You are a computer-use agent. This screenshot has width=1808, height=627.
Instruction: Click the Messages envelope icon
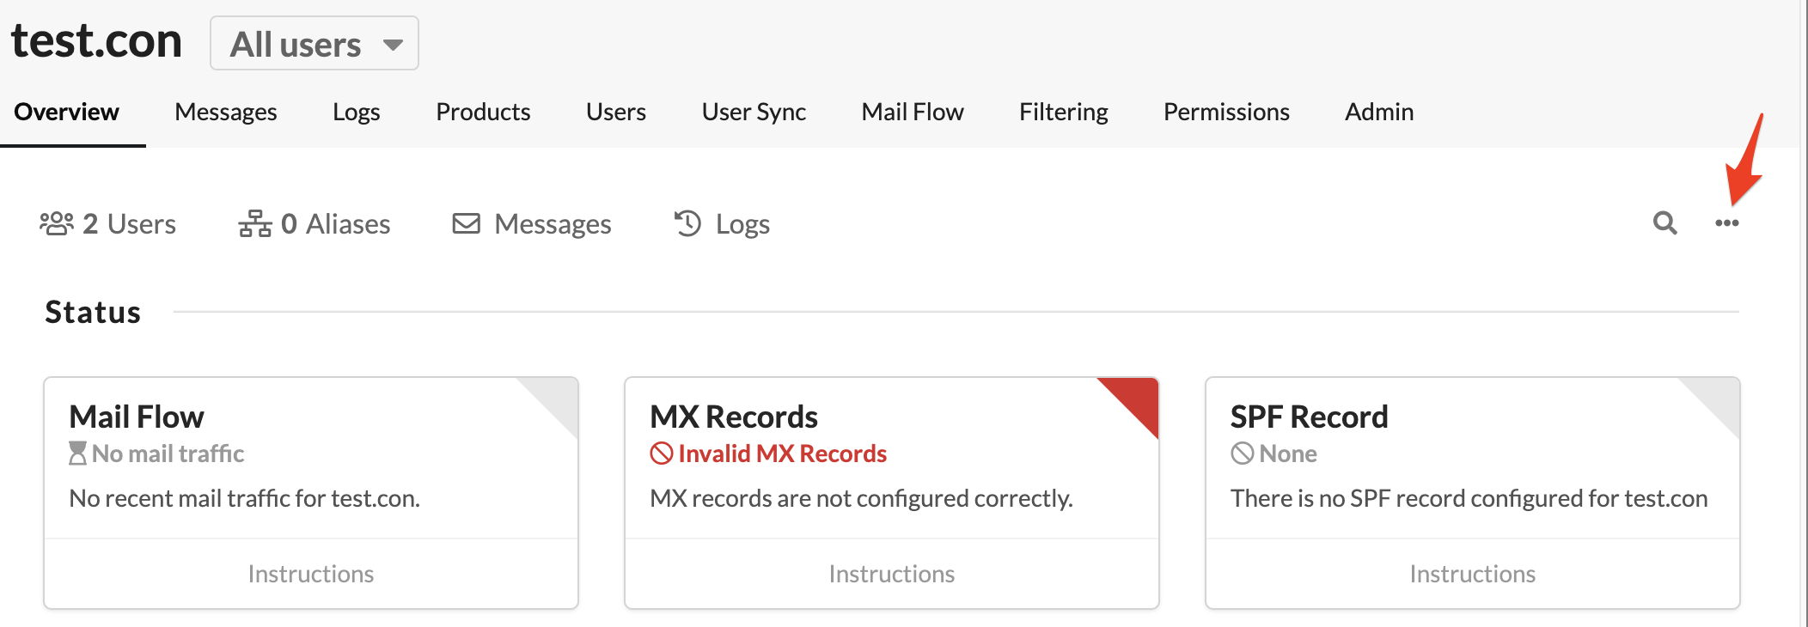(467, 223)
